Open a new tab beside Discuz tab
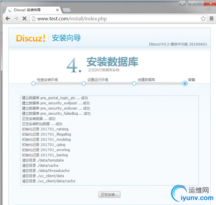This screenshot has height=205, width=216. (x=66, y=10)
